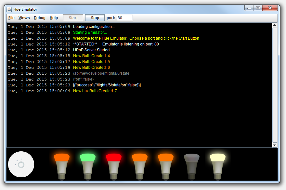286x190 pixels.
Task: Click the Hue bridge icon
Action: click(x=21, y=164)
